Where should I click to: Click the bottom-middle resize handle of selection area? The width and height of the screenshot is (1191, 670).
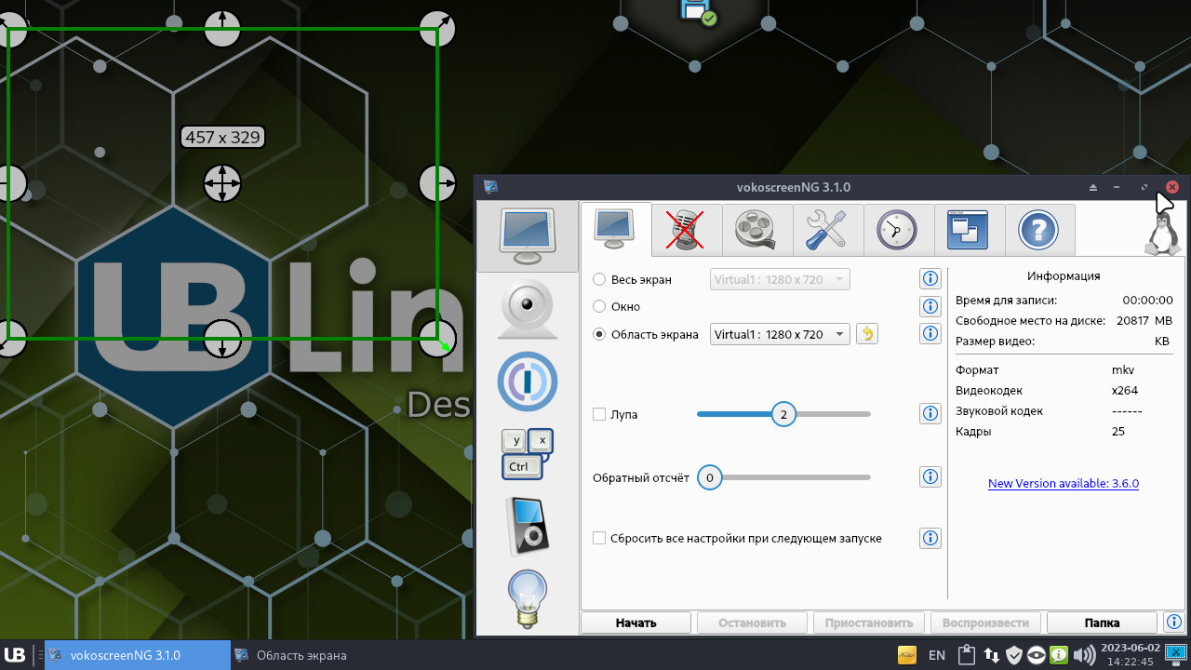pyautogui.click(x=222, y=338)
